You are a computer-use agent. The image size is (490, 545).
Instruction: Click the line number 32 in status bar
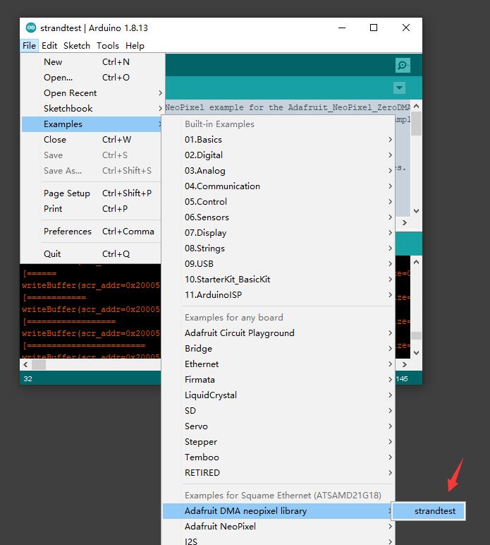27,379
